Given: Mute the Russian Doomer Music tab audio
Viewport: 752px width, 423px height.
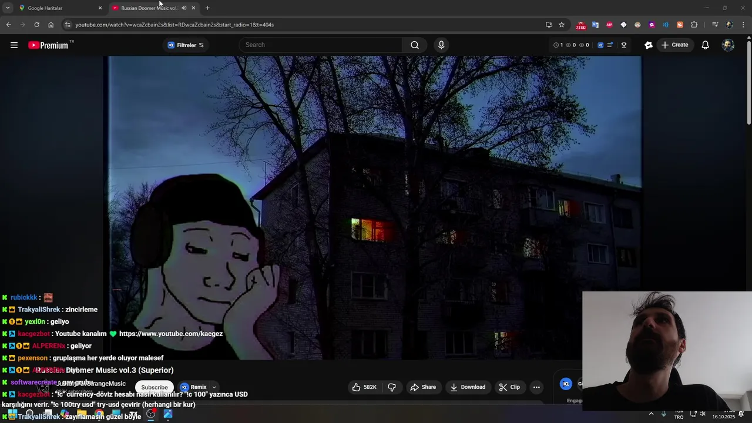Looking at the screenshot, I should 184,8.
